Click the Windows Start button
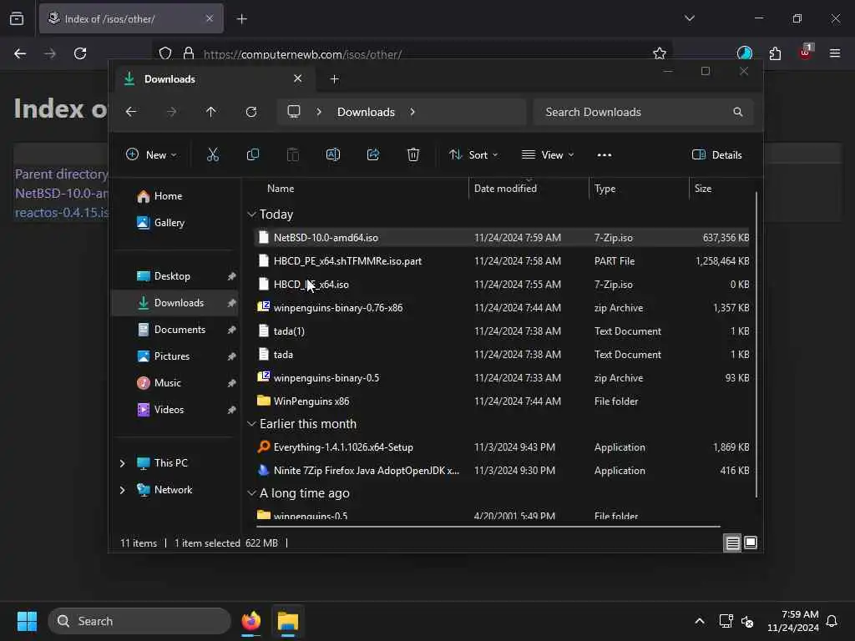The image size is (855, 641). 27,621
